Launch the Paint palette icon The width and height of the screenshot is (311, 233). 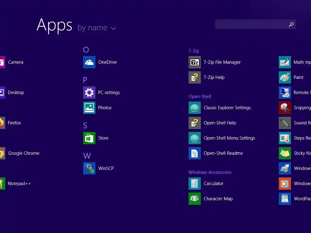(285, 77)
